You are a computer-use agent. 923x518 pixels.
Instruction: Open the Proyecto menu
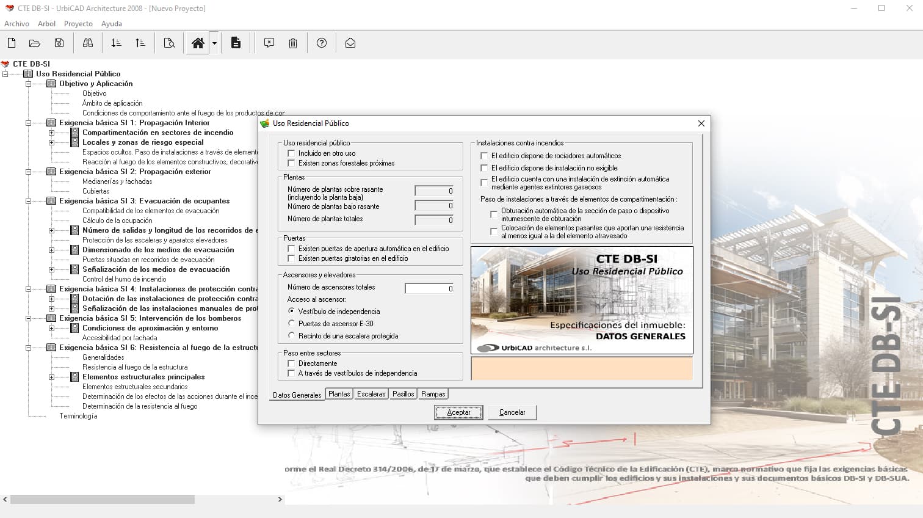pos(78,24)
